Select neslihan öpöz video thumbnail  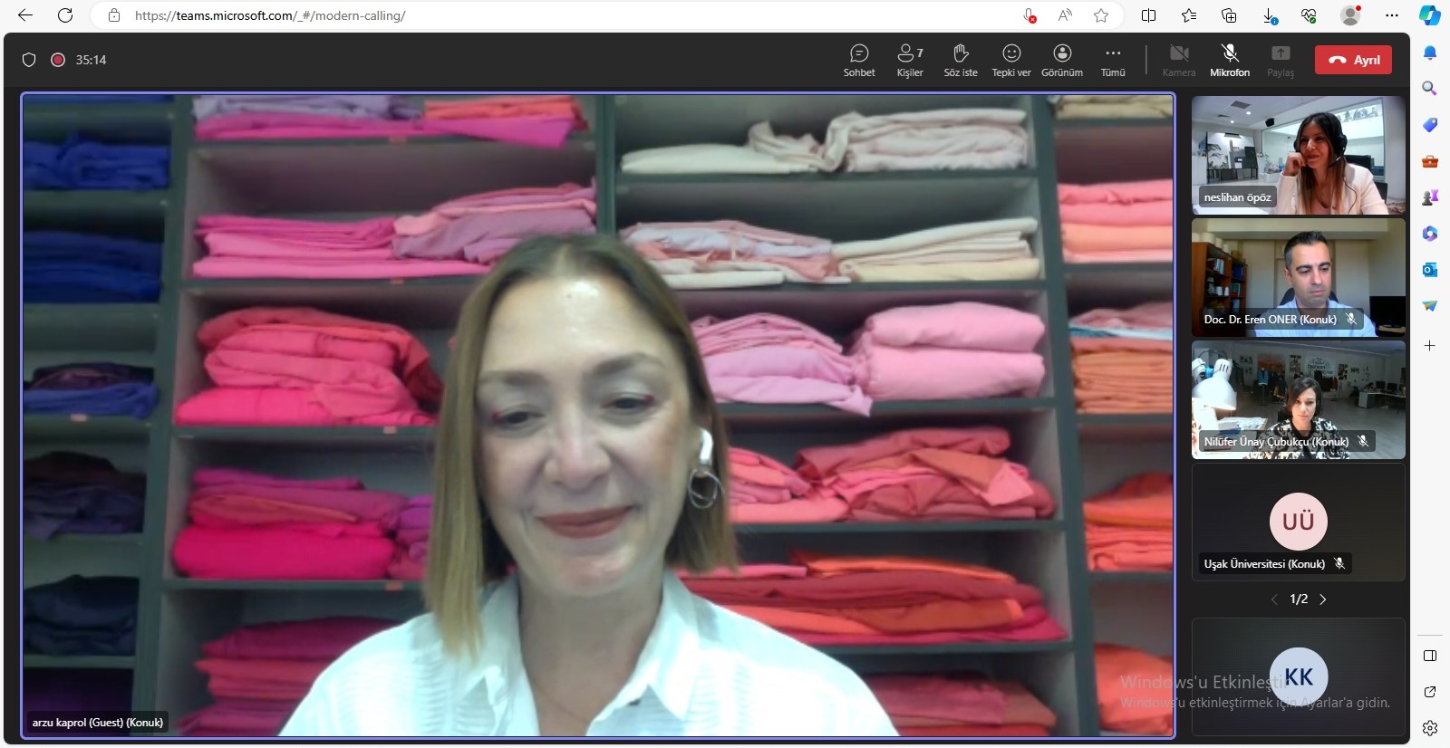click(1298, 155)
